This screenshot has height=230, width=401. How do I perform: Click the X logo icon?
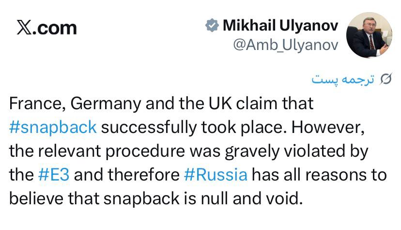coord(24,28)
